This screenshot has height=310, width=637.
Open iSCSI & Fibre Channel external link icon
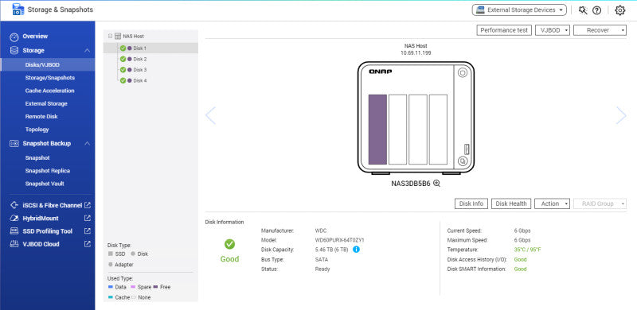[x=88, y=205]
